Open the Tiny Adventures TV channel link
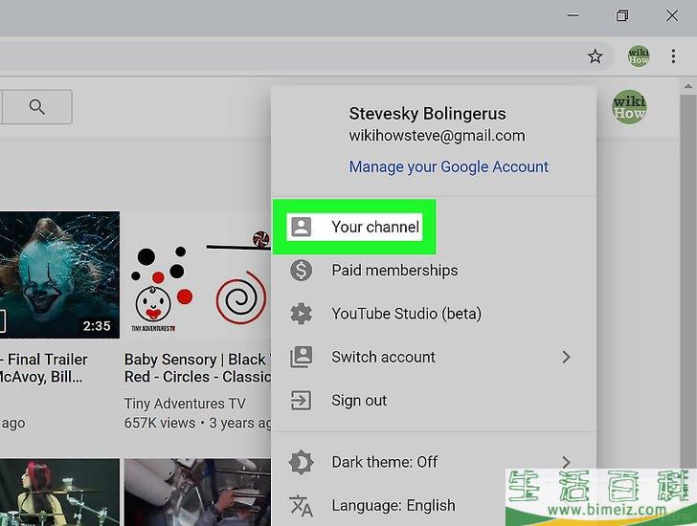Image resolution: width=697 pixels, height=526 pixels. pyautogui.click(x=185, y=404)
